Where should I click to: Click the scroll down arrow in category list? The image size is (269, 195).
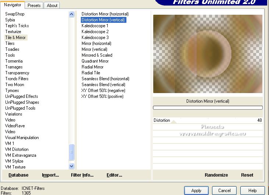click(72, 166)
